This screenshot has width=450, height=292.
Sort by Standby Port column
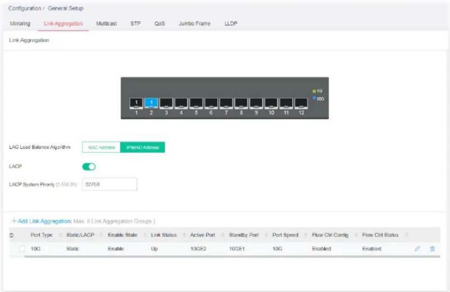pos(266,235)
